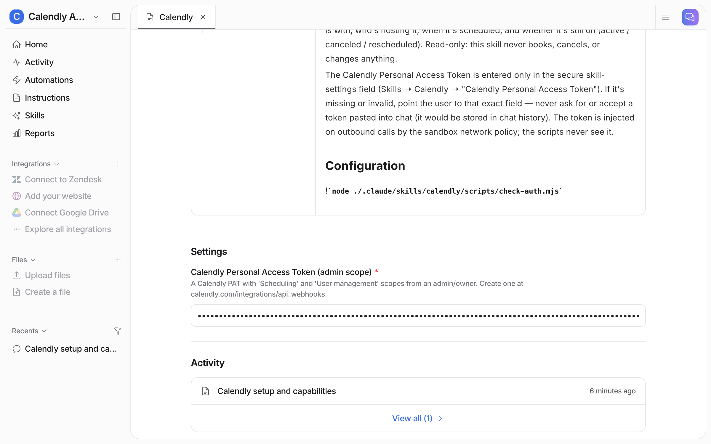
Task: Click the document icon in the Activity row
Action: [206, 391]
